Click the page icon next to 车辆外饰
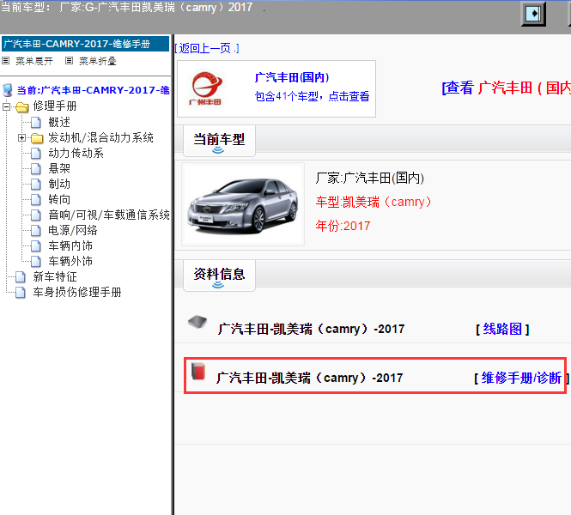 36,261
